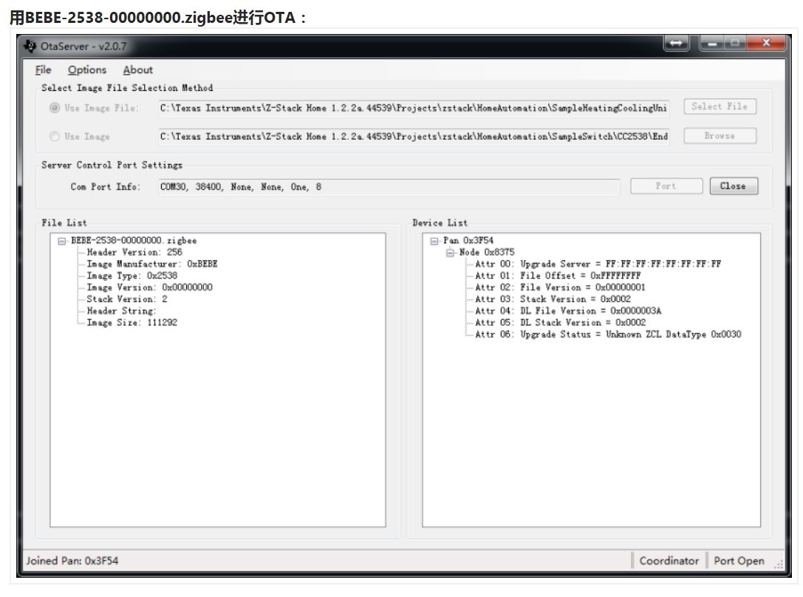
Task: Click Coordinator in the status bar
Action: click(x=669, y=561)
